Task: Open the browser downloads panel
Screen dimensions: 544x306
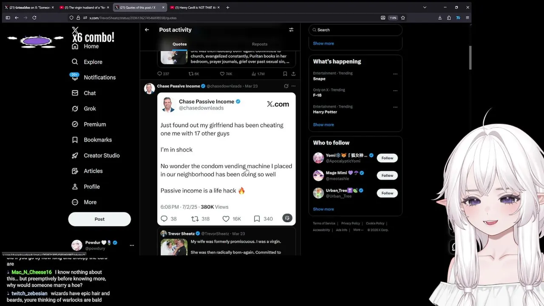Action: (440, 18)
